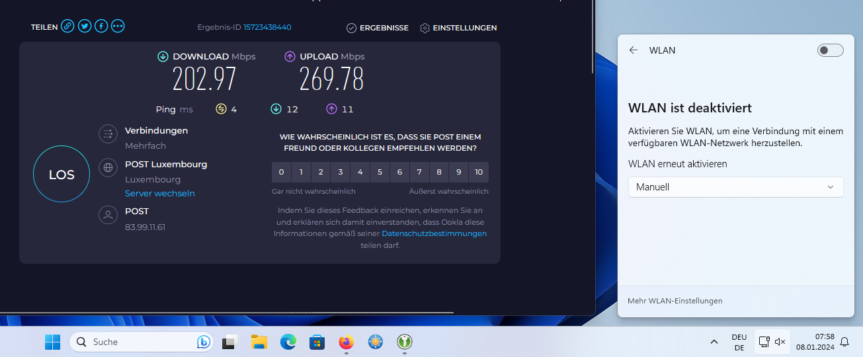
Task: Click the upload ping latency icon
Action: [331, 109]
